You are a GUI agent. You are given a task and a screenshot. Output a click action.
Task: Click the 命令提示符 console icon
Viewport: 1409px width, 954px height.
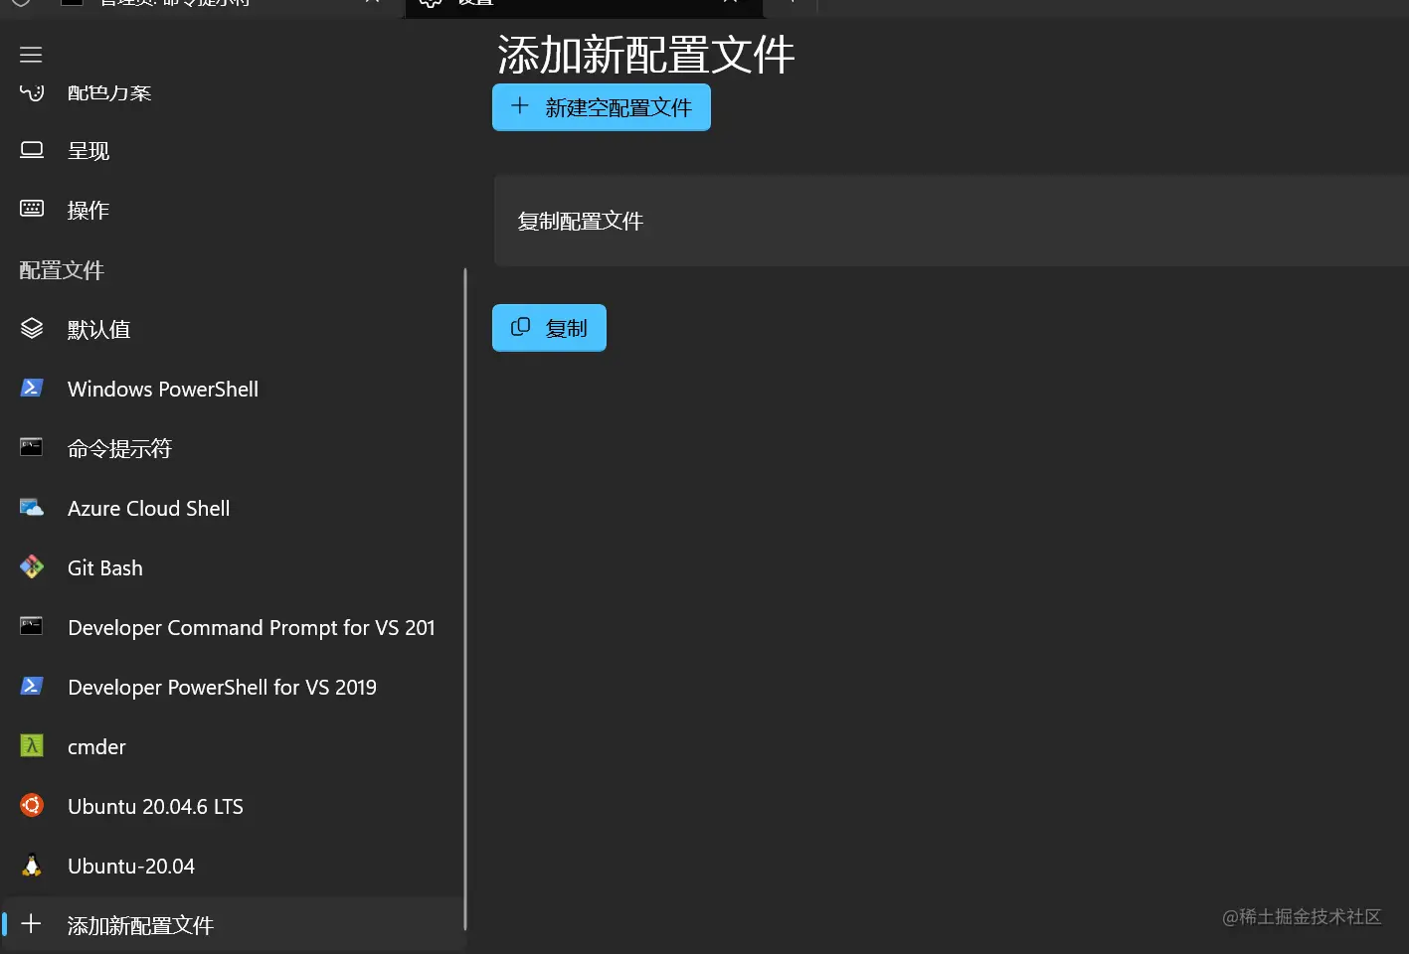click(x=32, y=447)
